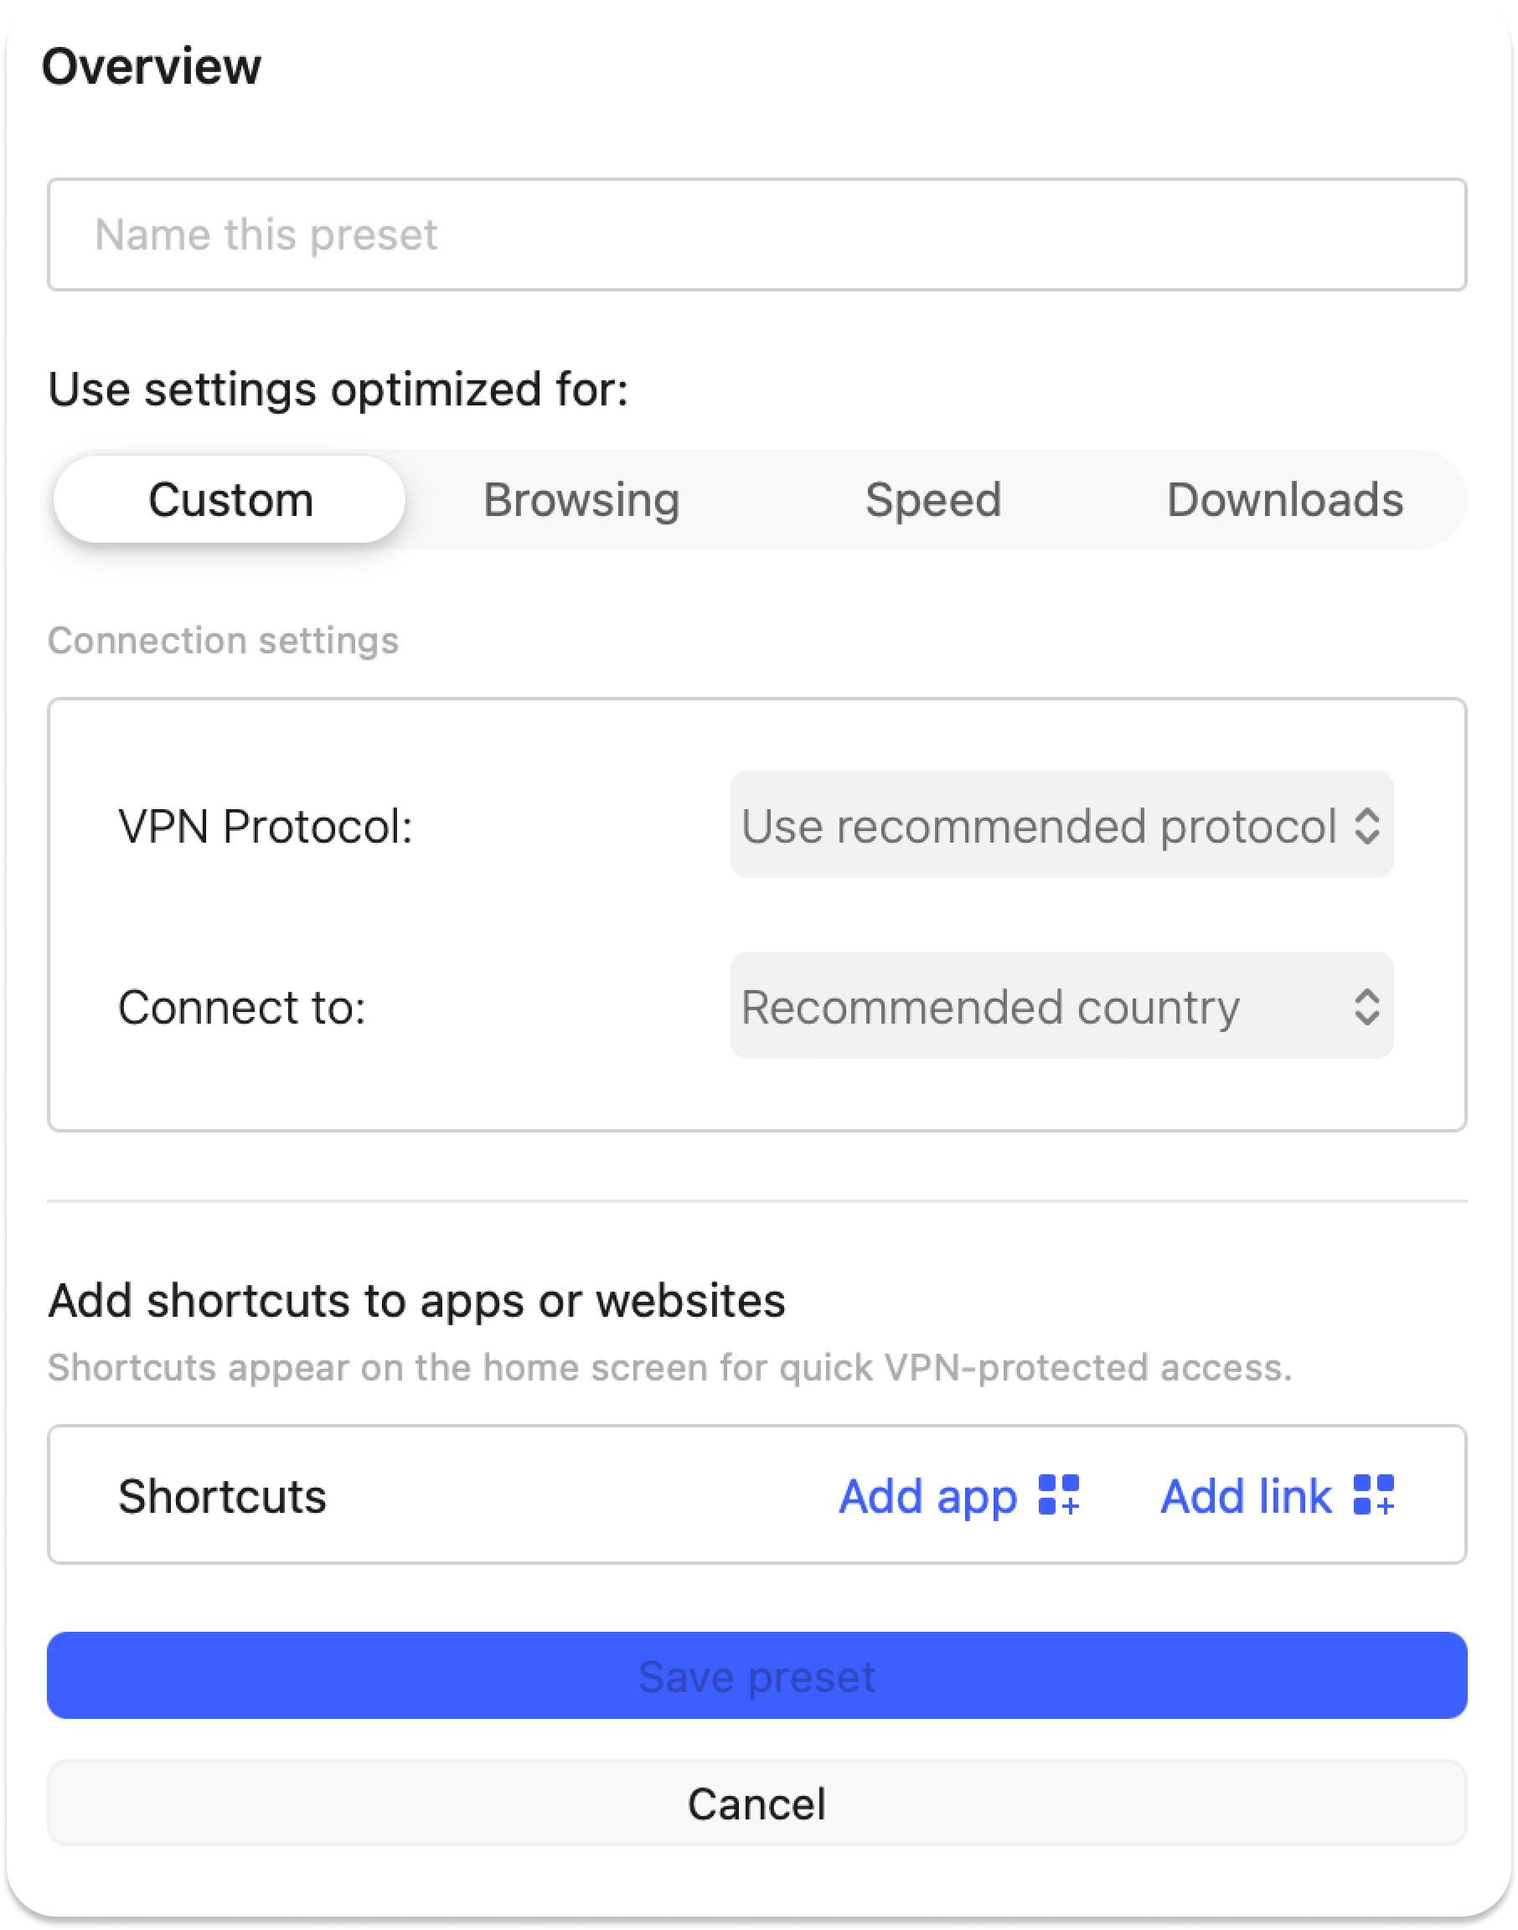This screenshot has width=1518, height=1930.
Task: Cancel the preset creation
Action: point(757,1803)
